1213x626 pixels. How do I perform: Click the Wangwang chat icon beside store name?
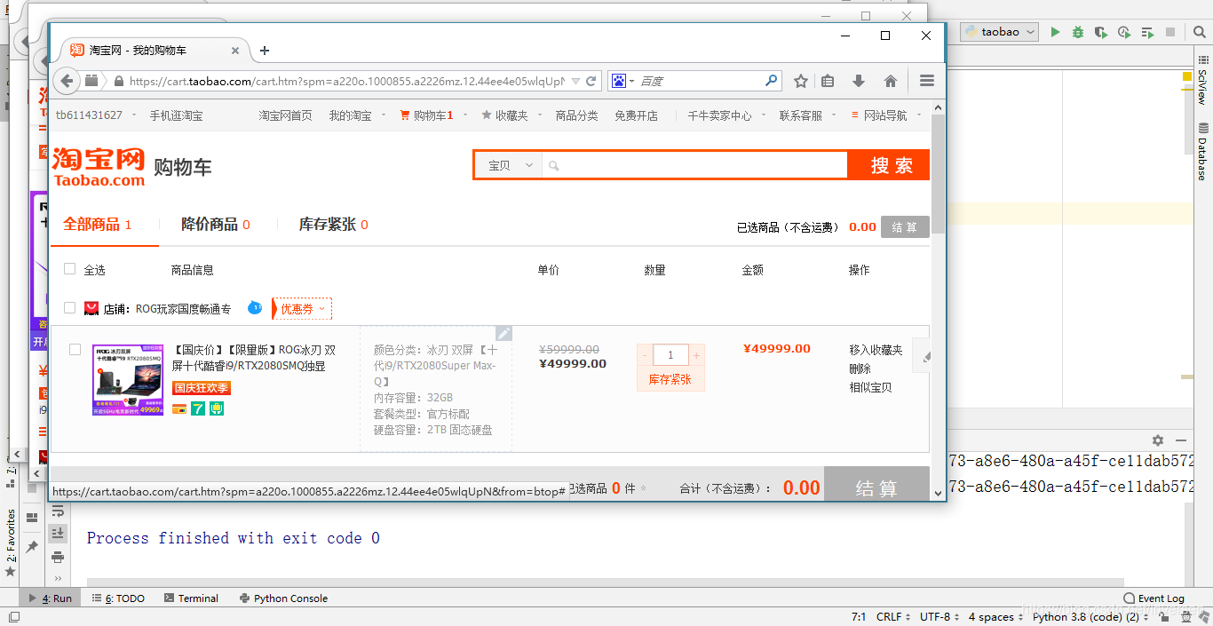[255, 308]
